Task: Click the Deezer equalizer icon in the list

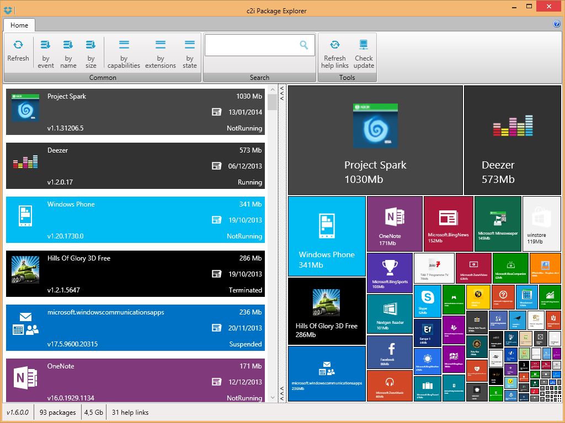Action: click(25, 162)
